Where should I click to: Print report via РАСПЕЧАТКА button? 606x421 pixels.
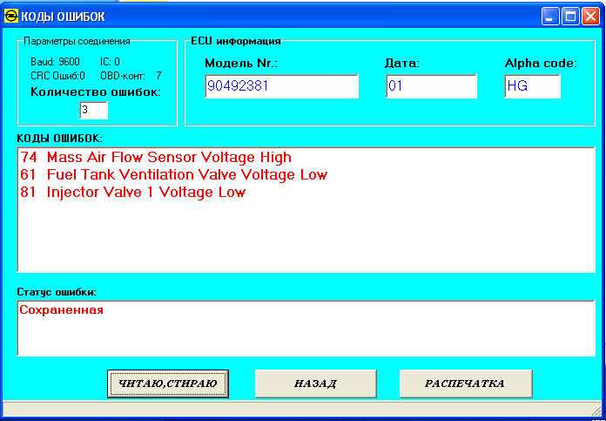tap(465, 384)
